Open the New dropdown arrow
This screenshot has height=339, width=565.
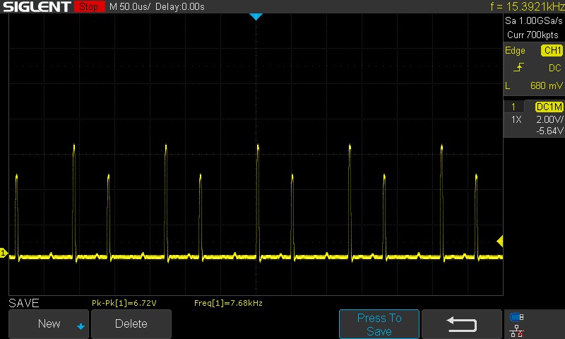81,327
